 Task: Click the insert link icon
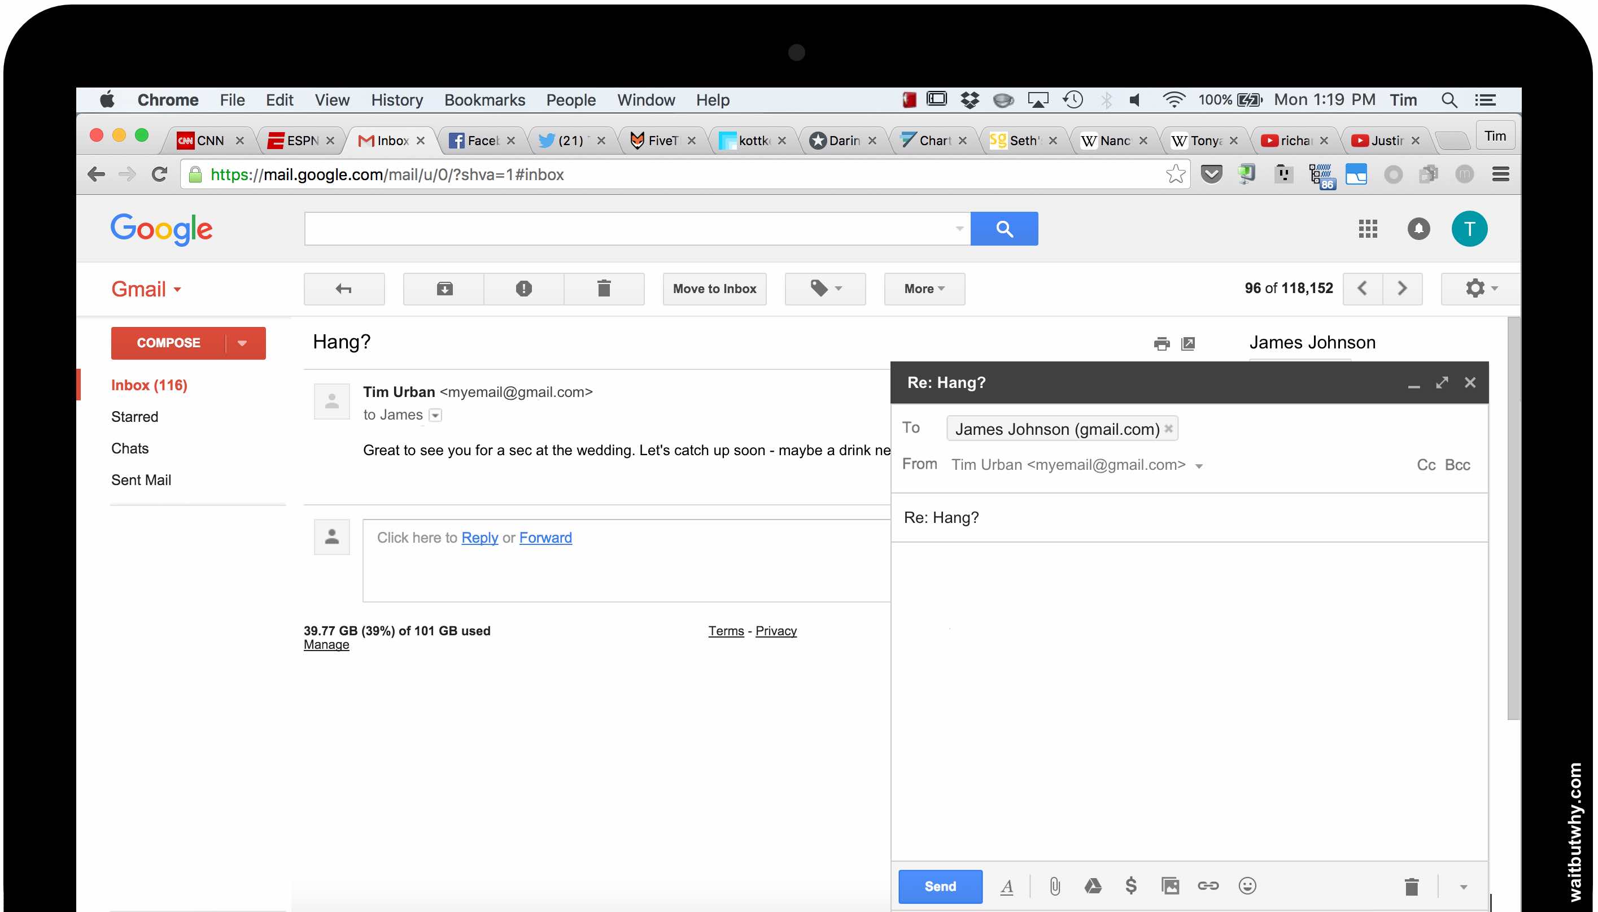(1208, 885)
